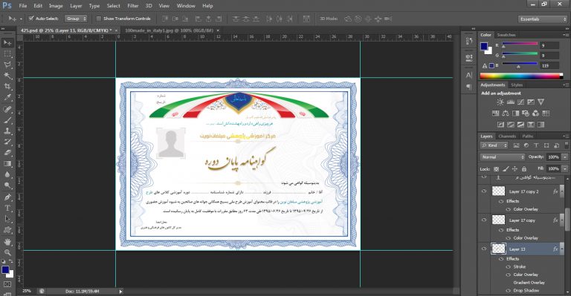Hide Layer 17 copy 2
The height and width of the screenshot is (296, 571).
coord(484,191)
